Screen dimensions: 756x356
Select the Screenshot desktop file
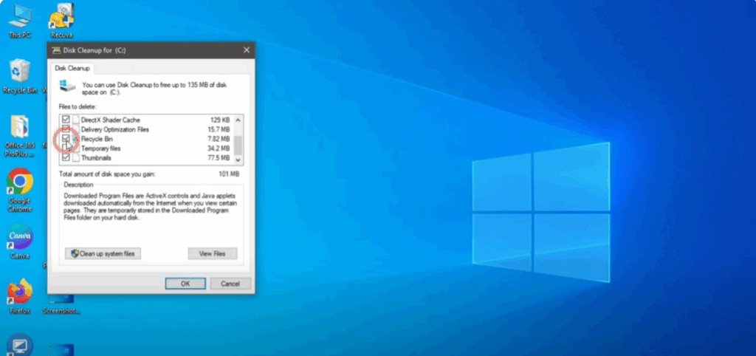point(61,305)
